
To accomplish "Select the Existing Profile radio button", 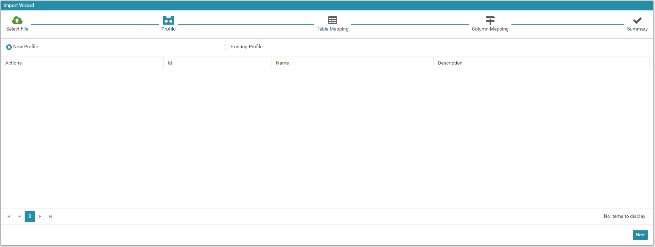I will (226, 47).
